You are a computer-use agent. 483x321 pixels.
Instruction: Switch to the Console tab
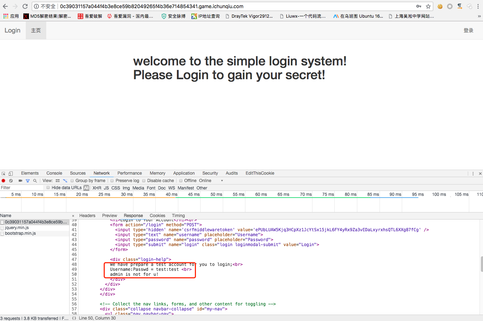point(54,173)
